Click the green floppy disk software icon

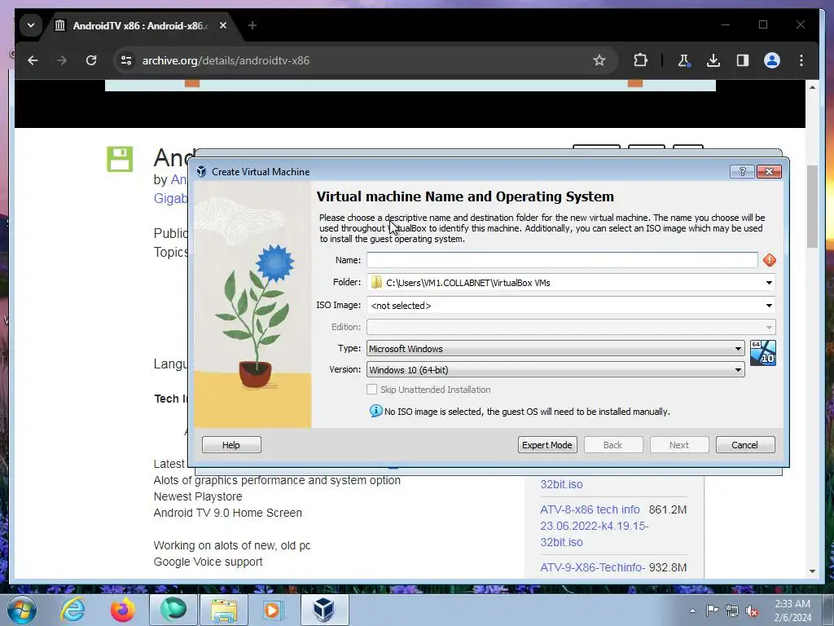(x=121, y=159)
